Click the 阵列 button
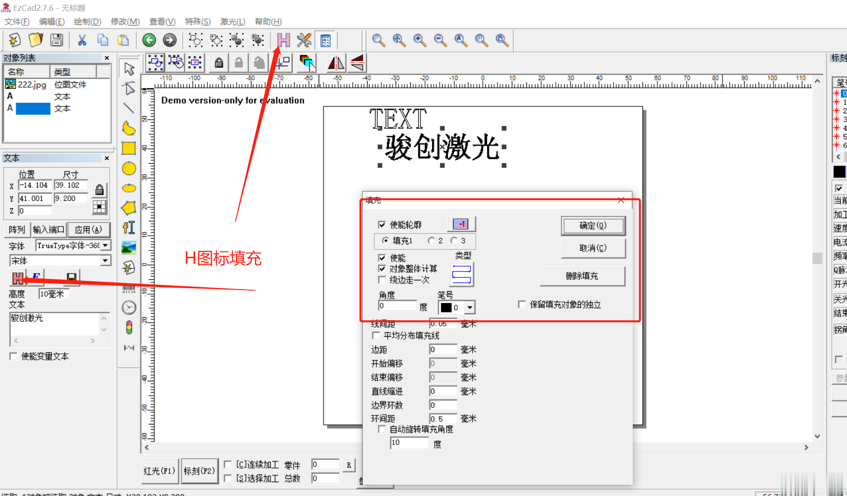 tap(17, 229)
